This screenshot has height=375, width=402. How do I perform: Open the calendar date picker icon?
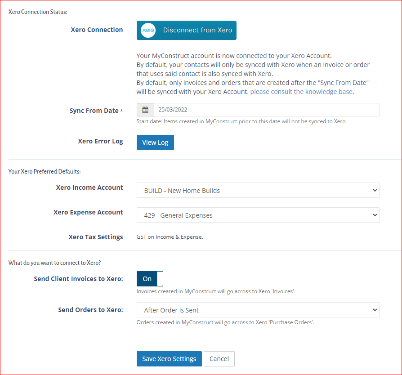(145, 110)
